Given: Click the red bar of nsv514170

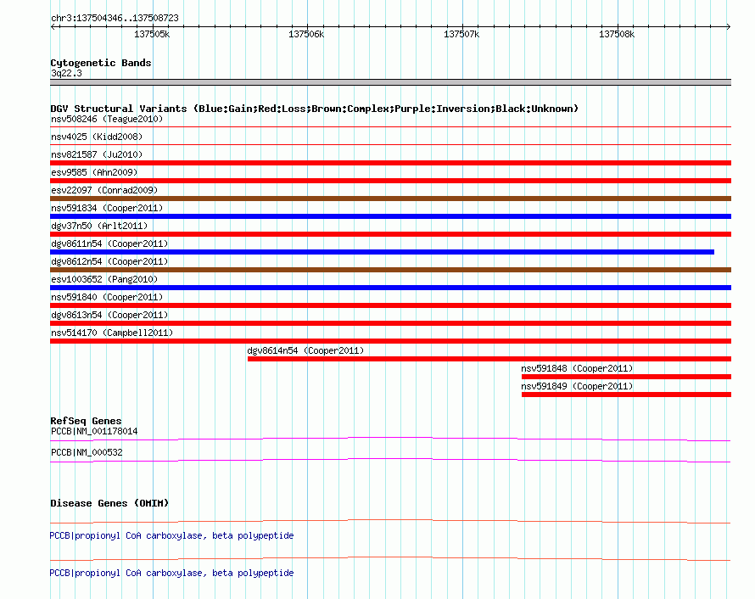Looking at the screenshot, I should pyautogui.click(x=390, y=341).
